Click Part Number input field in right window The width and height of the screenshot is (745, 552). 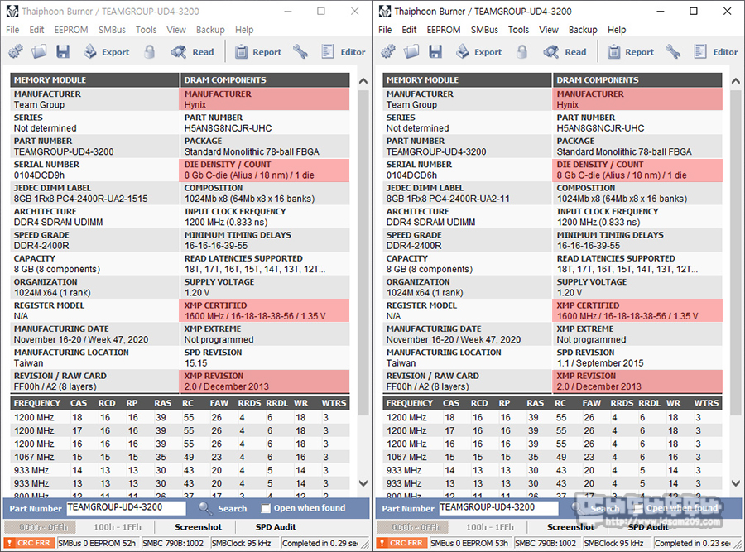coord(498,507)
